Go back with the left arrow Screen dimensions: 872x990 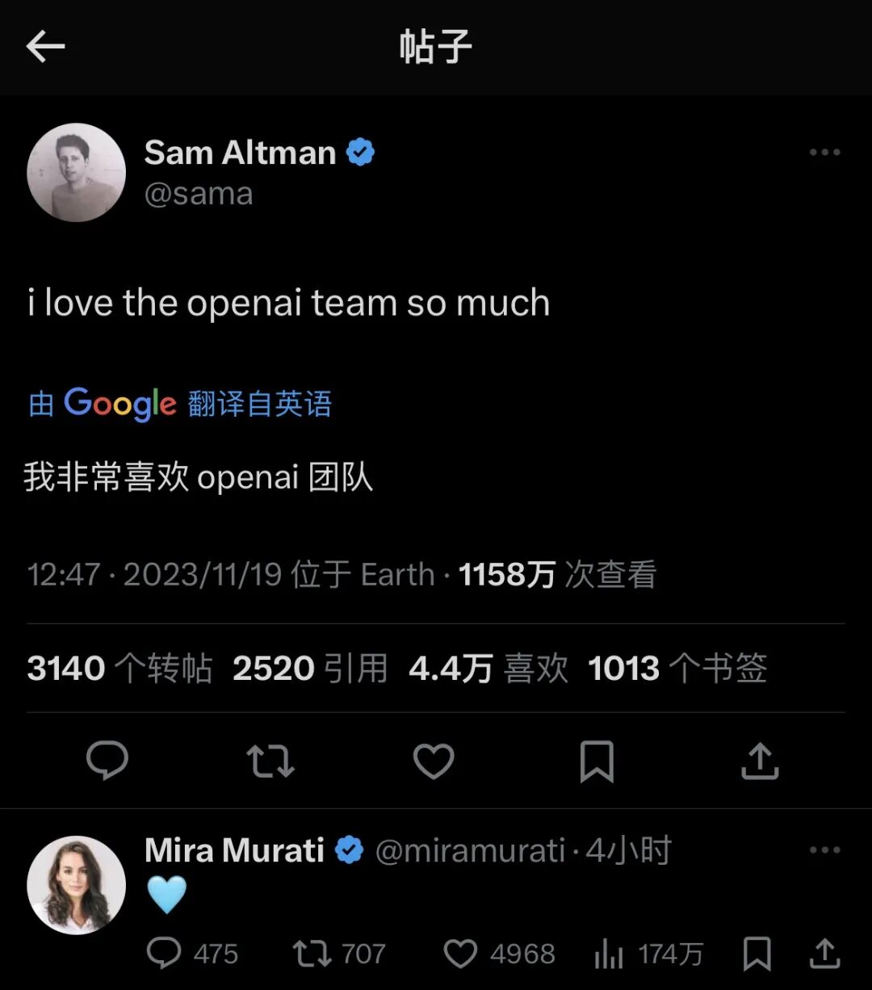(45, 48)
